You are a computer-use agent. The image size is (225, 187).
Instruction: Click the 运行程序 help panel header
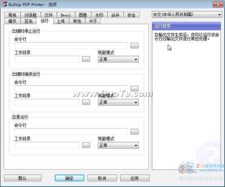pos(186,26)
